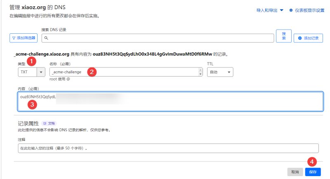330x179 pixels.
Task: Click the 搜索 search button
Action: tap(284, 36)
